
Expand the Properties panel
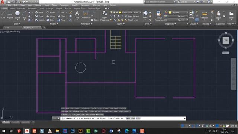tap(170, 24)
